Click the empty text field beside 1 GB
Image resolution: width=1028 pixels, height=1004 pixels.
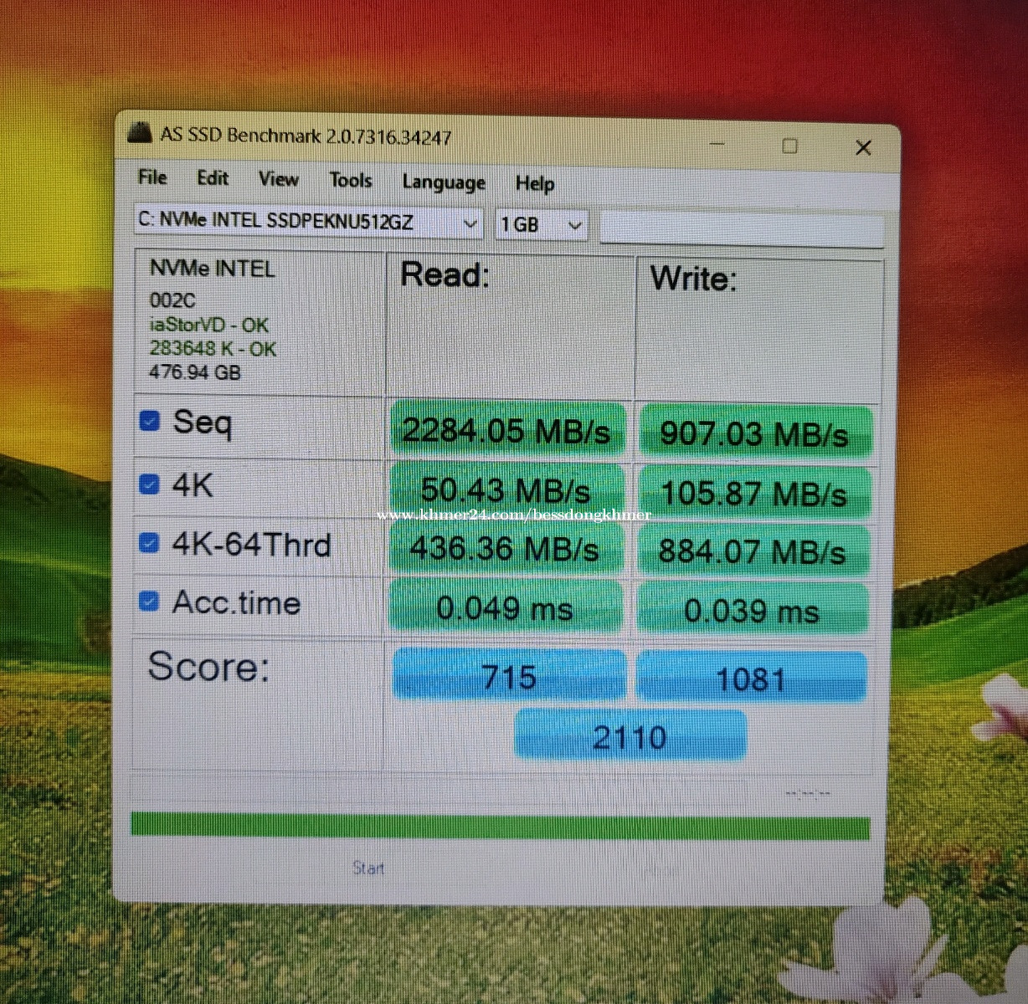click(741, 228)
